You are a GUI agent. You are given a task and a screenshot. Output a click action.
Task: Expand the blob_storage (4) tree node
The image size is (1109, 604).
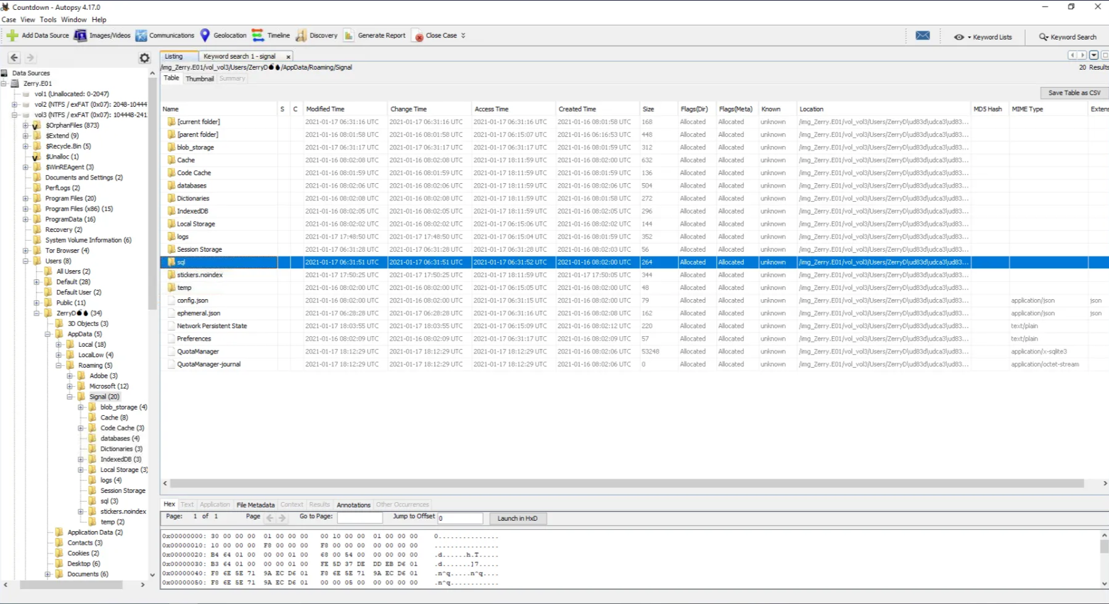81,407
